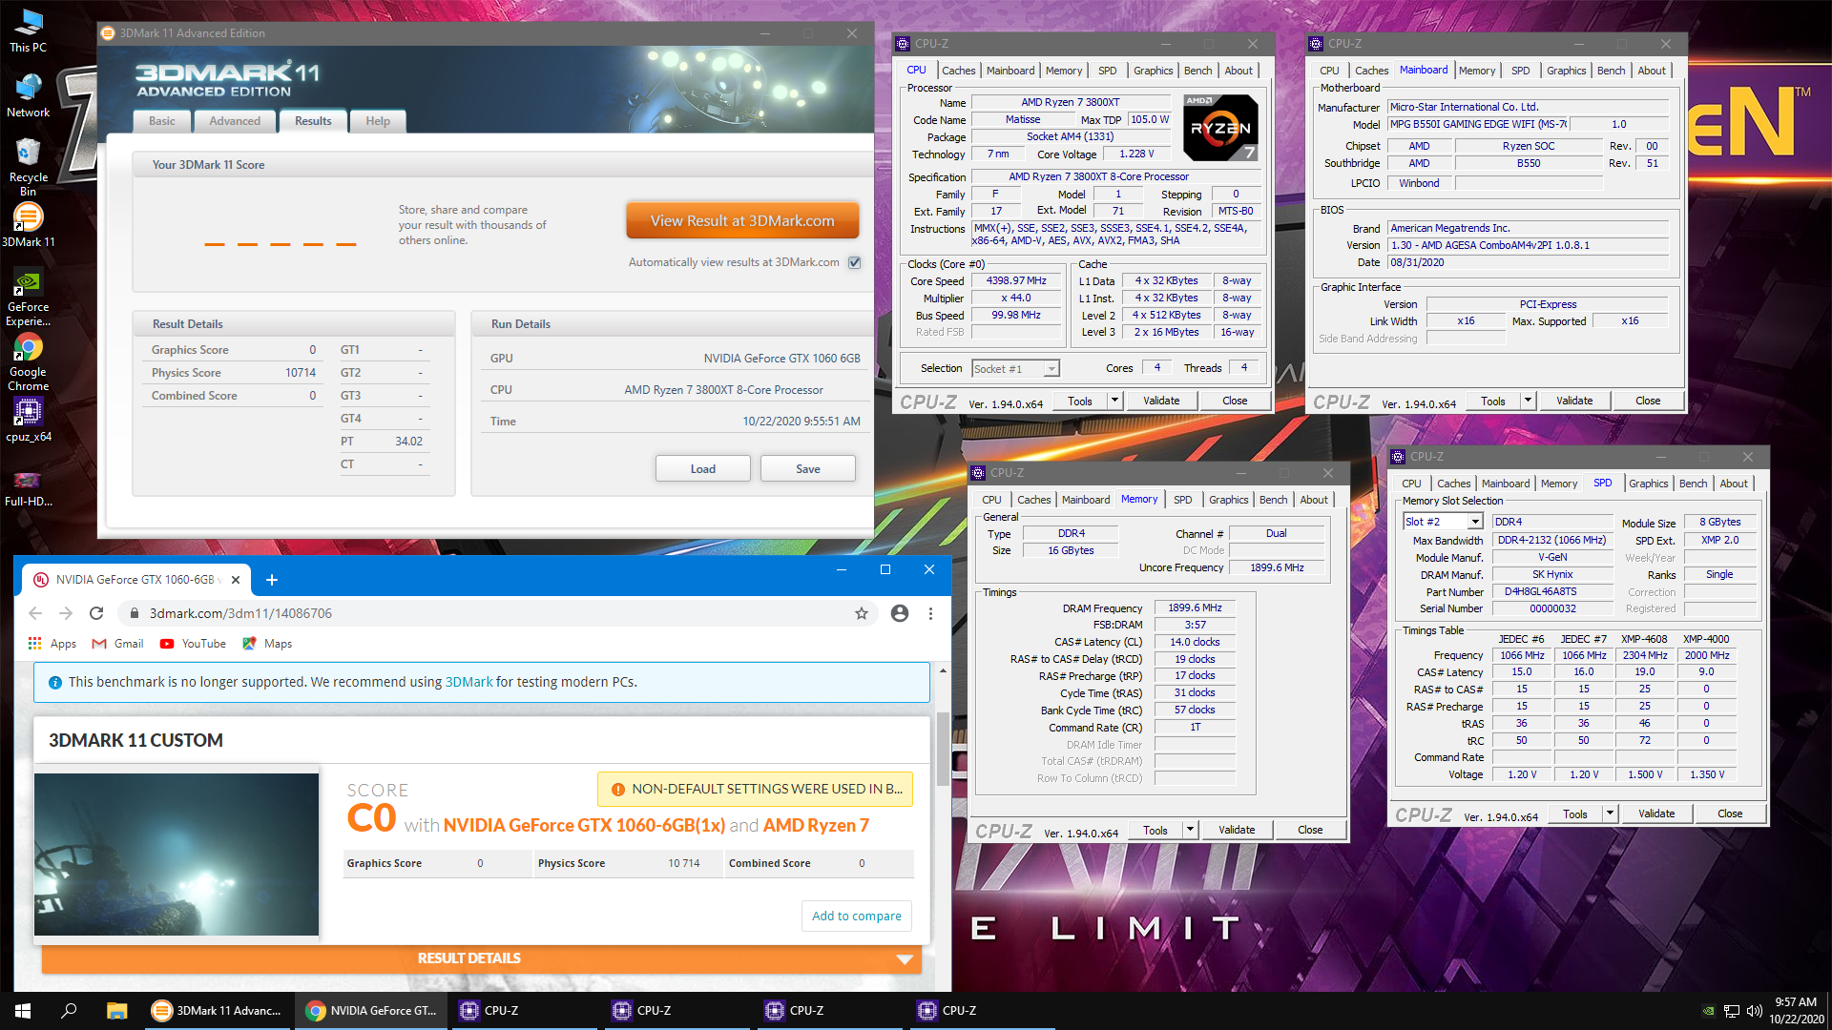Click Add to compare button

point(856,916)
